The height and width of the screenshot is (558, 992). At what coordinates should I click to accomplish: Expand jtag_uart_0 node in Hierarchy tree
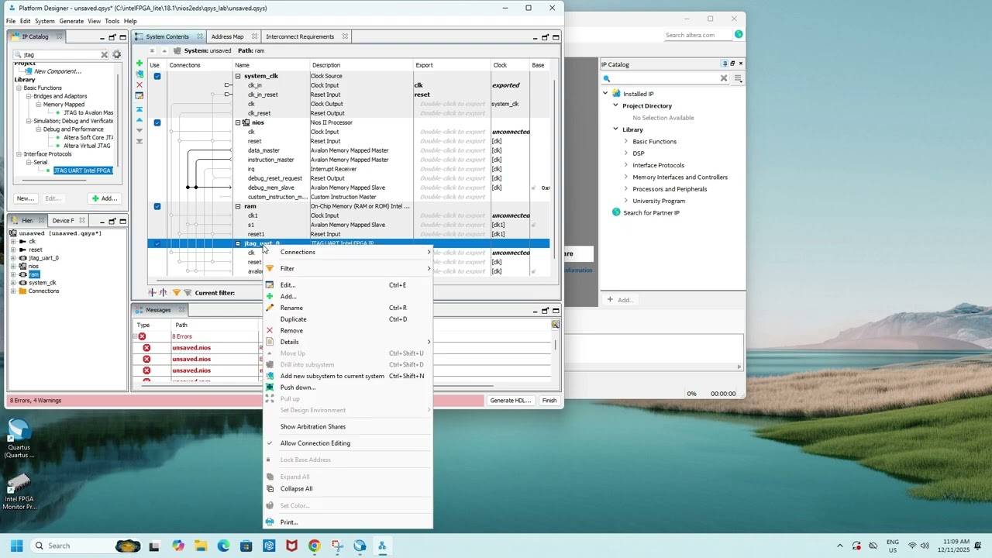point(13,258)
